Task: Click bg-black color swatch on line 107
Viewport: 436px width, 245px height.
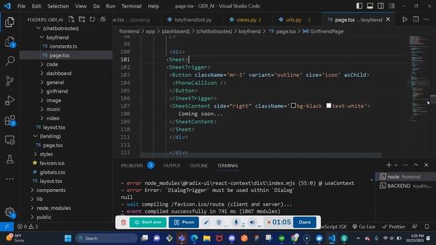Action: [x=293, y=105]
